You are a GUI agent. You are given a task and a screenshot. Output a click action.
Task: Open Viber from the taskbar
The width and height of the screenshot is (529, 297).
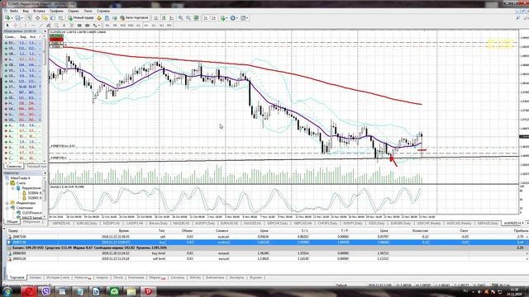[46, 291]
